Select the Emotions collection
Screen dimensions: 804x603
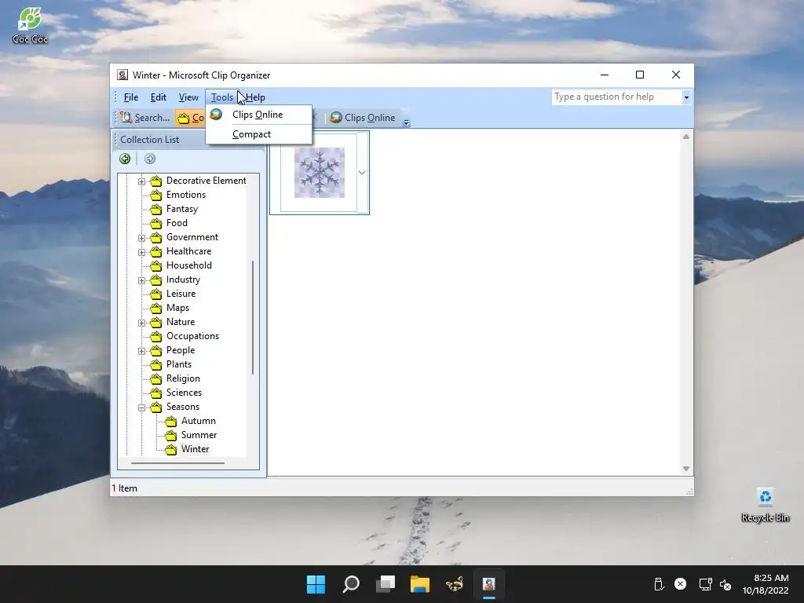coord(185,195)
